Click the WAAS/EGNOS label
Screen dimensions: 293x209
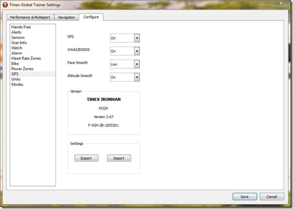(x=78, y=50)
